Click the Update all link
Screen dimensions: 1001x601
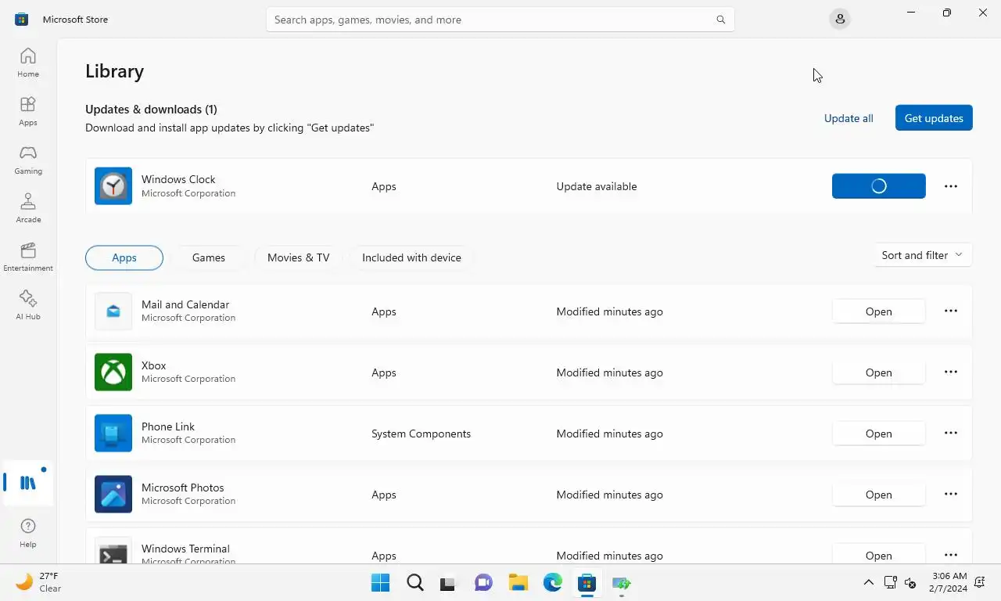point(849,118)
